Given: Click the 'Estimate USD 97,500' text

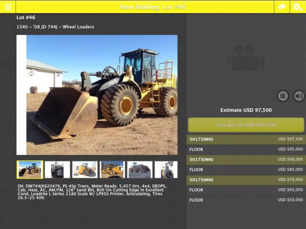Looking at the screenshot, I should [246, 110].
